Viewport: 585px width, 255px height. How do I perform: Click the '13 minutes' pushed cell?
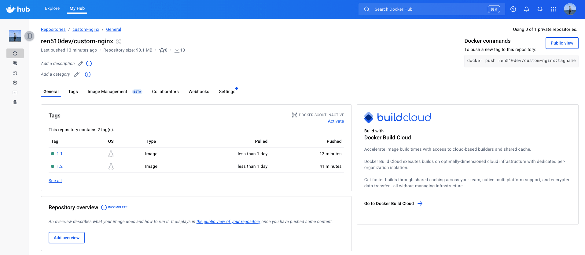click(x=330, y=154)
